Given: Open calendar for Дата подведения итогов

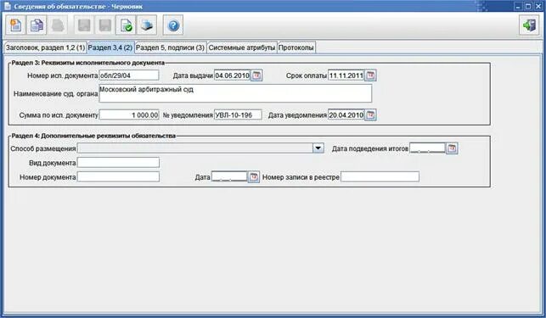Looking at the screenshot, I should point(452,148).
